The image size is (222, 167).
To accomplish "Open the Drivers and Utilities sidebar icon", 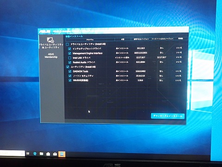I will click(50, 40).
